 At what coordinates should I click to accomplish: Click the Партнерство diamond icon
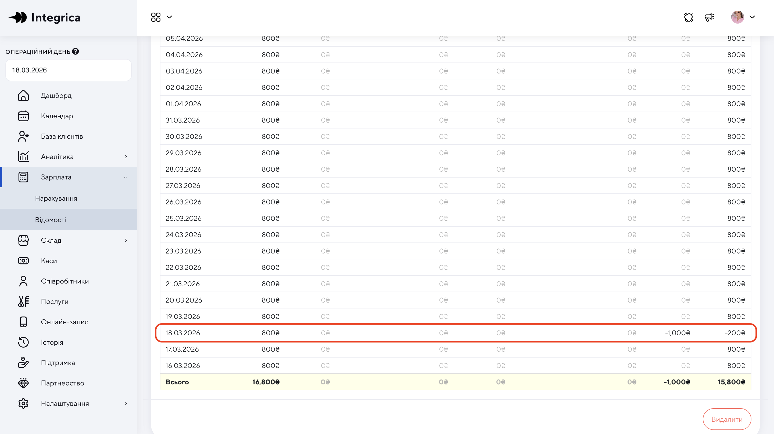pyautogui.click(x=23, y=383)
